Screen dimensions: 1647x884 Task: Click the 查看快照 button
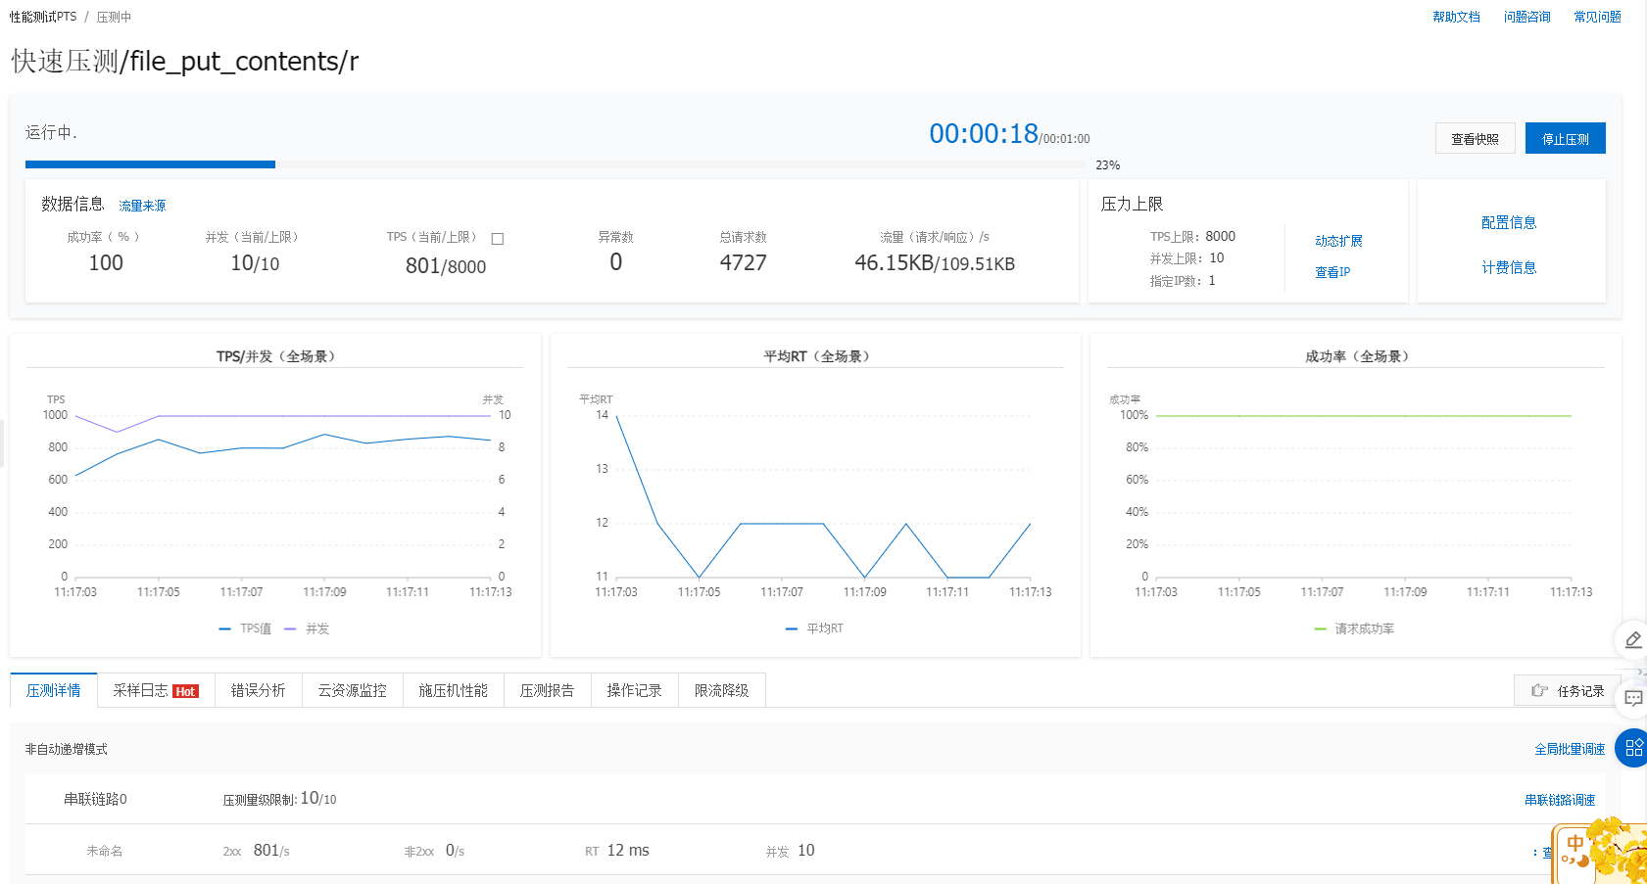point(1475,139)
